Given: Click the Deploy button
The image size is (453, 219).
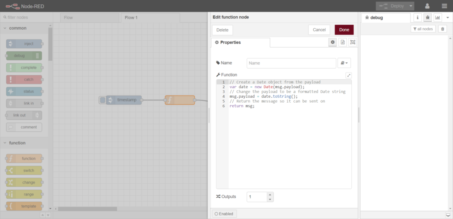Looking at the screenshot, I should pos(392,6).
